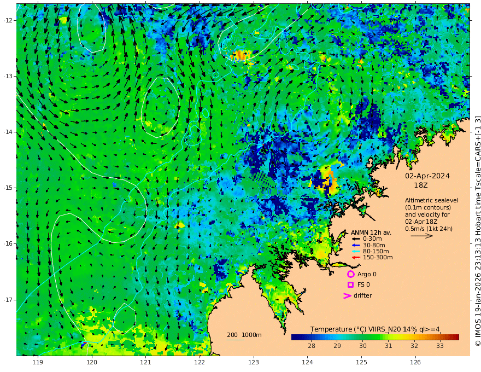The width and height of the screenshot is (481, 372).
Task: Click the magenta Argo circle legend marker
Action: (x=350, y=274)
